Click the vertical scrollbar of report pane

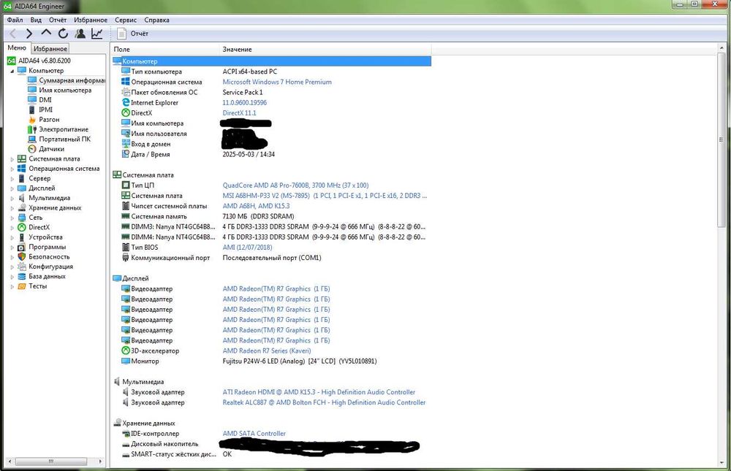click(721, 139)
